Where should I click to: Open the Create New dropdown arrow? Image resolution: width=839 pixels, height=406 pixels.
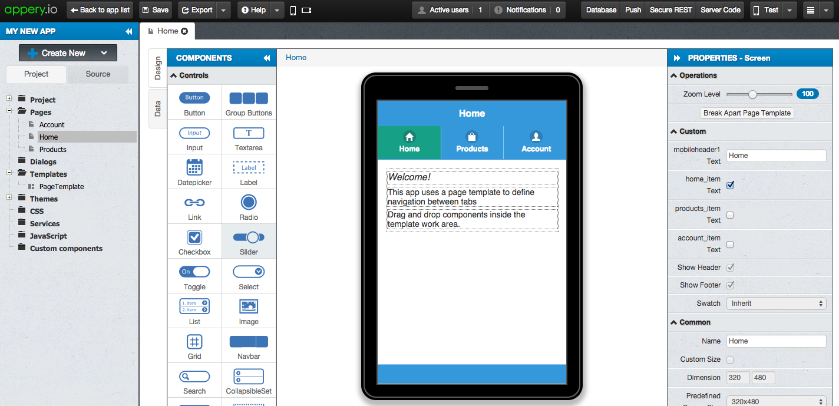click(104, 53)
